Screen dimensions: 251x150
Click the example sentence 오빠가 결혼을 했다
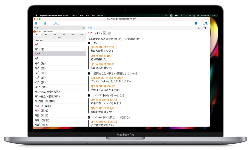click(101, 56)
